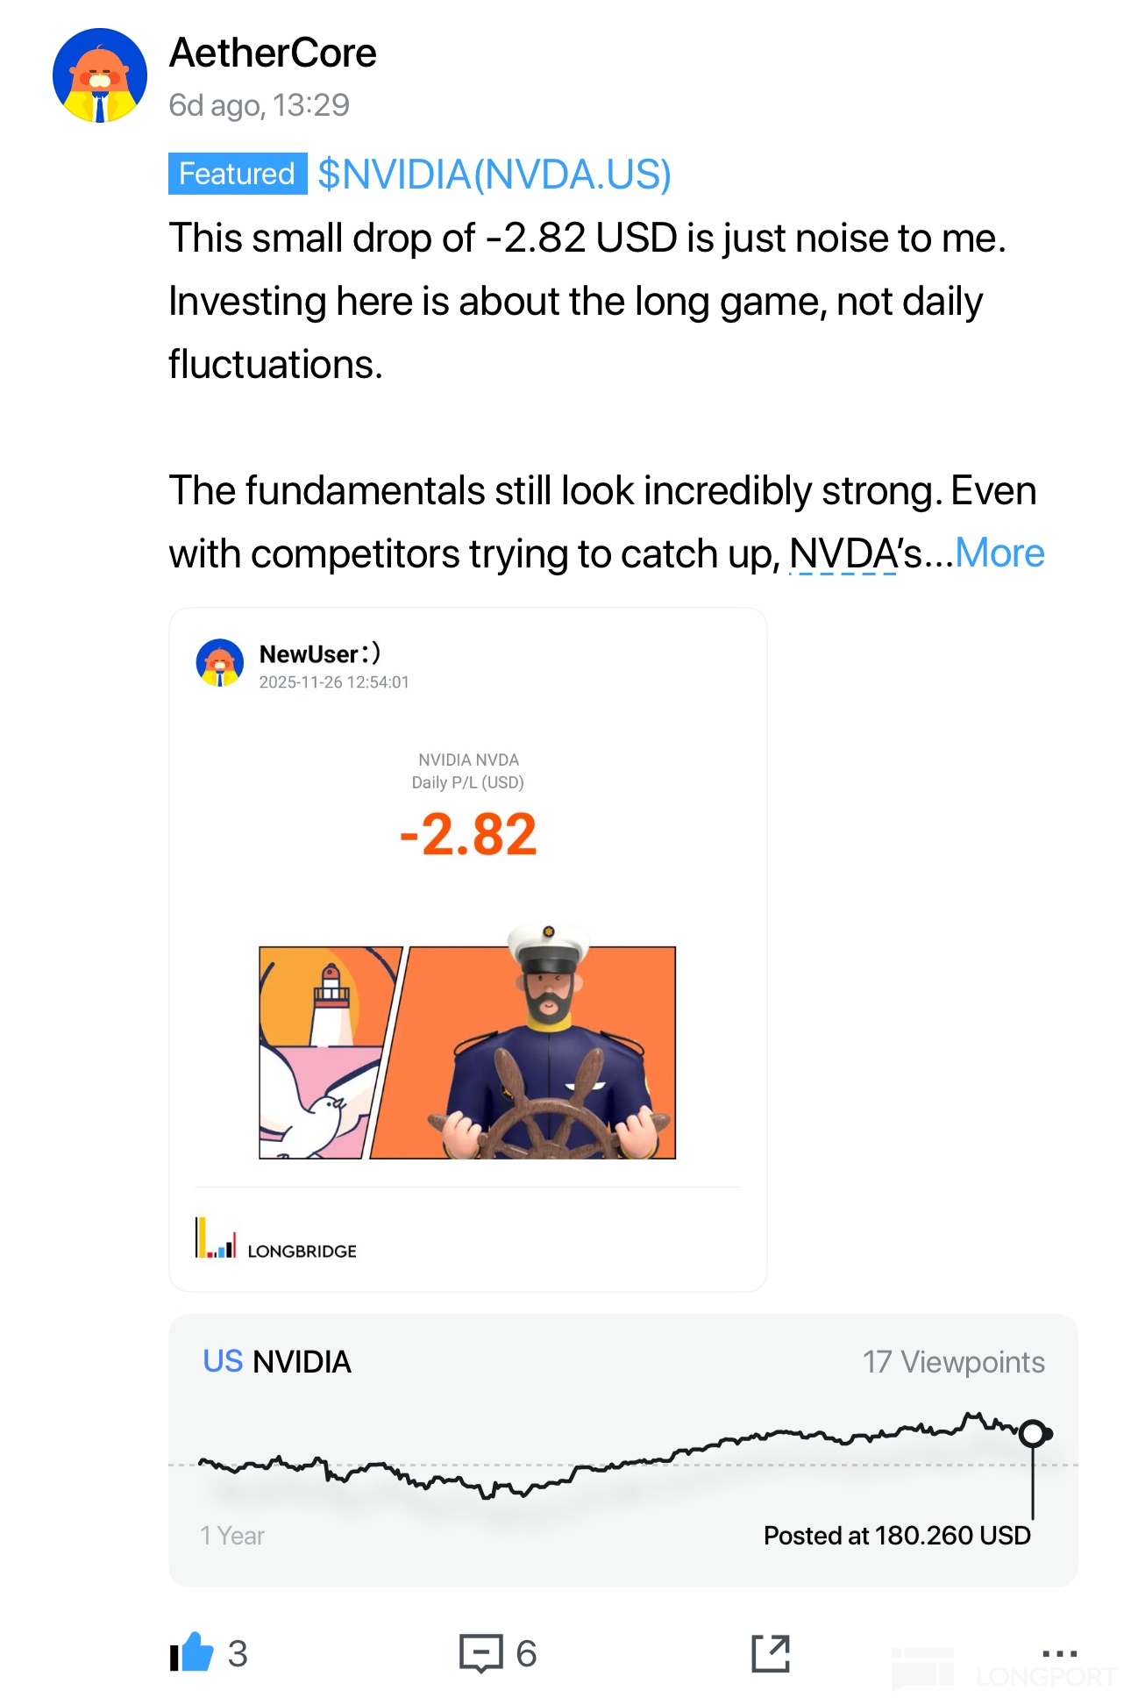This screenshot has width=1131, height=1705.
Task: Tap the US NVIDIA card title
Action: 277,1362
